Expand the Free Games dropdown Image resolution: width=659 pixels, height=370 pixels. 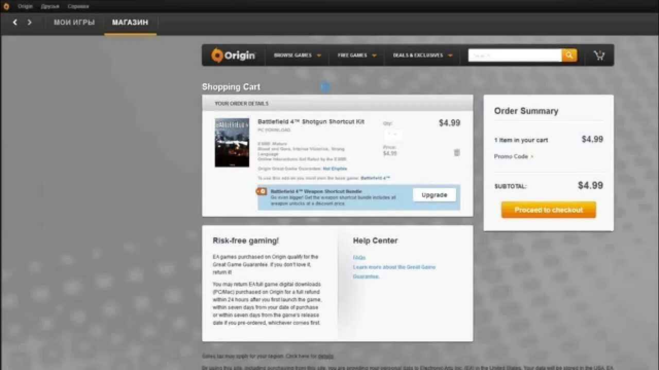click(357, 55)
